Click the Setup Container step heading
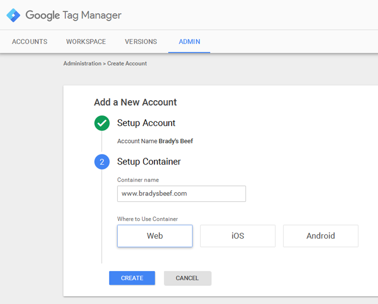The image size is (378, 304). tap(149, 162)
